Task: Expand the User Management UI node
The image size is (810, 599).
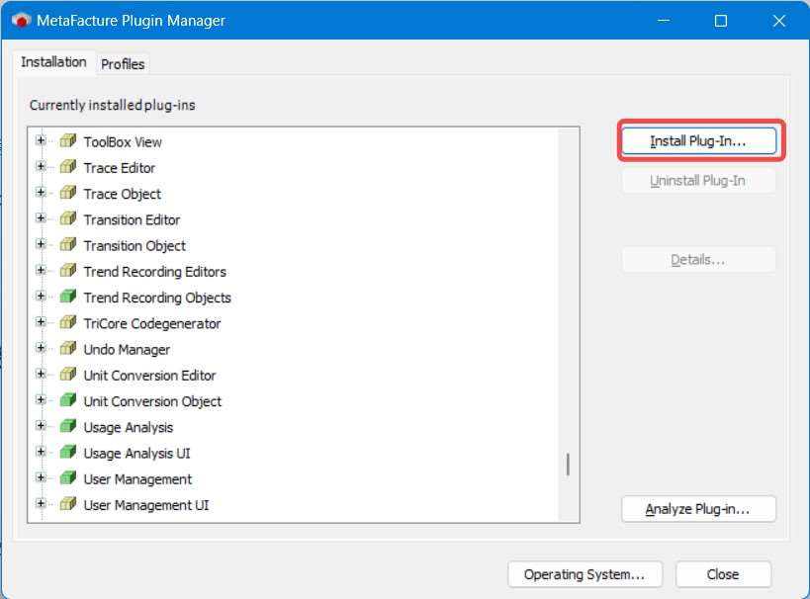Action: pos(41,503)
